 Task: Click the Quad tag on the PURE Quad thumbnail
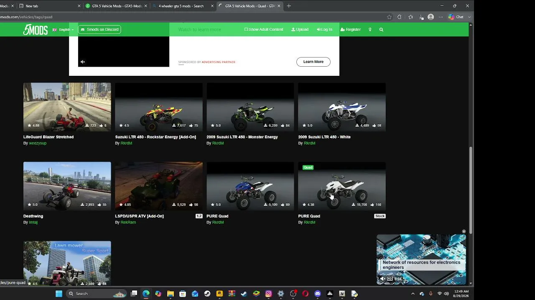308,167
